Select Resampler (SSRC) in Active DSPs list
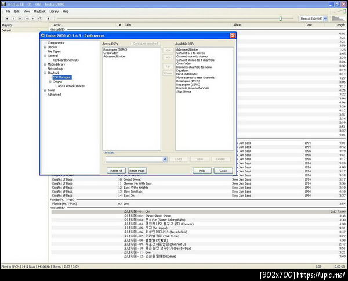348x281 pixels. point(115,49)
